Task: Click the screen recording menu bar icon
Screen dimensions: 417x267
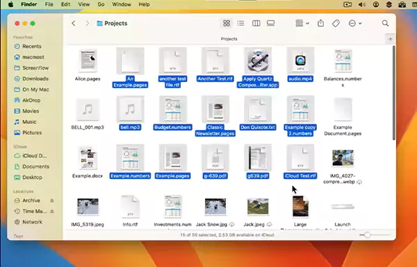Action: click(x=347, y=5)
